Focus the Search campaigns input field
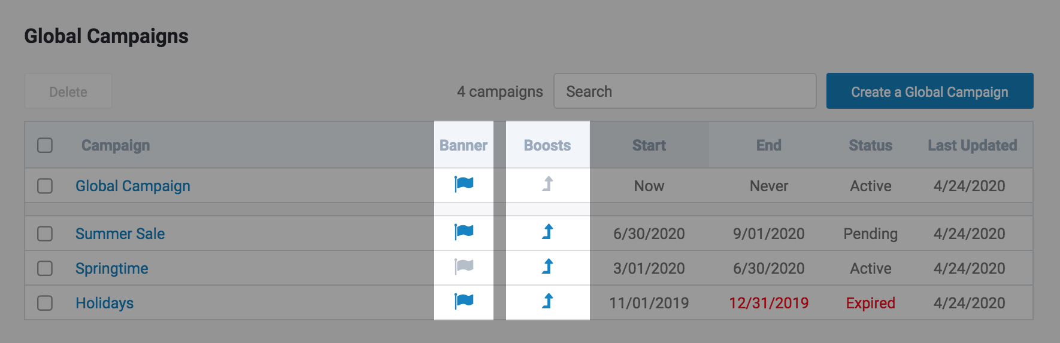This screenshot has height=343, width=1060. [685, 91]
